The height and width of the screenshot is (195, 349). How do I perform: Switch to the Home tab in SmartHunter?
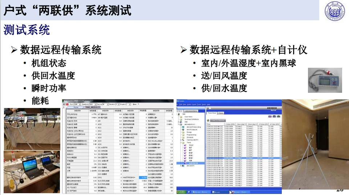[76, 107]
